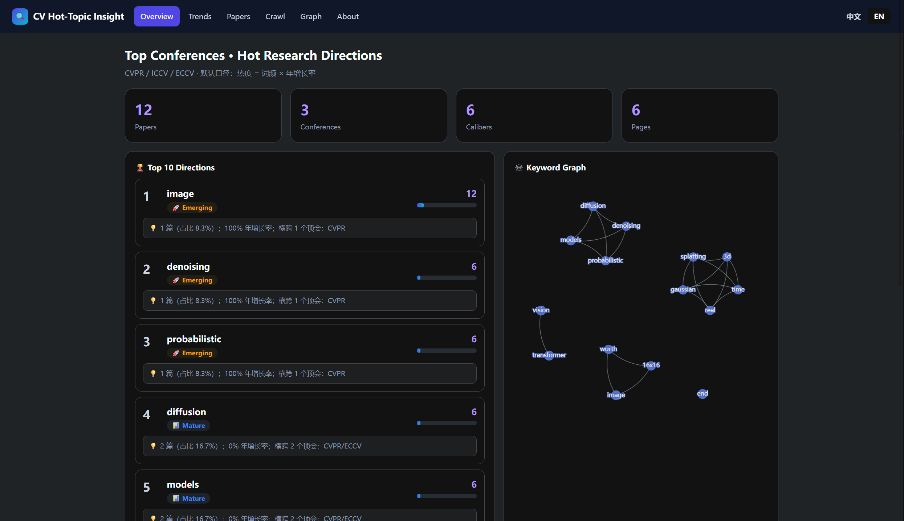Open the Crawl tab
The height and width of the screenshot is (521, 904).
275,16
